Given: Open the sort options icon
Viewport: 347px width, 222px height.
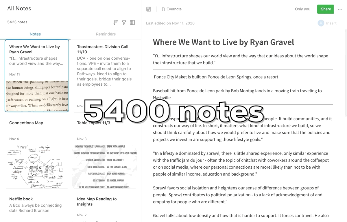Looking at the screenshot, I should 116,22.
